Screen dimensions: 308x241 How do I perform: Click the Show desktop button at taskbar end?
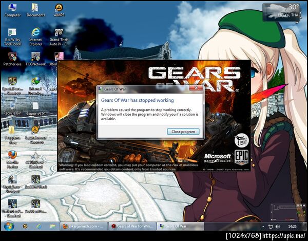point(305,226)
